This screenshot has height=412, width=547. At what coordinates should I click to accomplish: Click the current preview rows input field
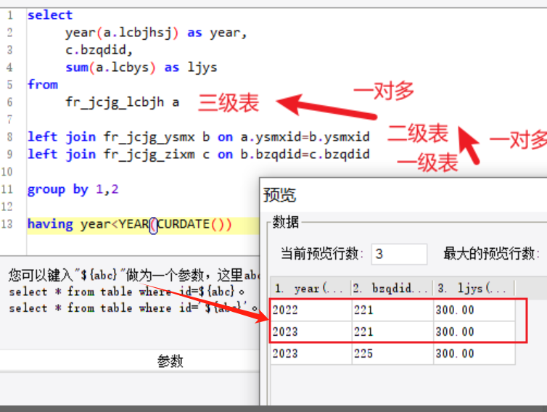tap(399, 254)
